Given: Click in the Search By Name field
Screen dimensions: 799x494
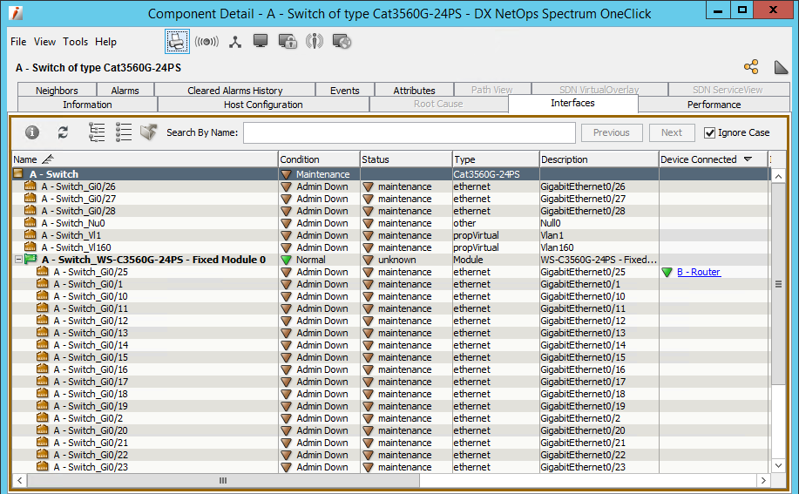Looking at the screenshot, I should pyautogui.click(x=409, y=132).
